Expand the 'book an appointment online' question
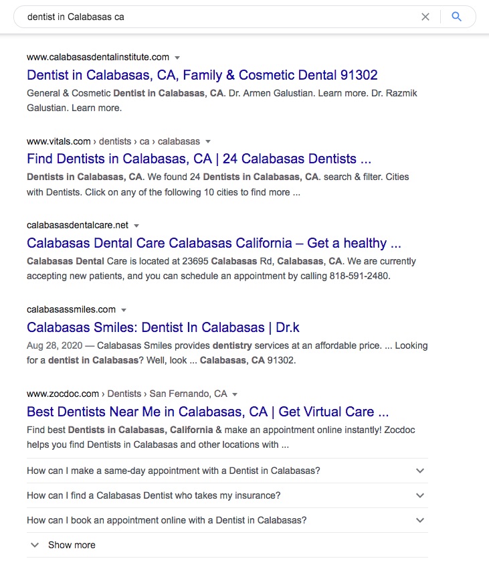This screenshot has height=571, width=489. point(167,520)
